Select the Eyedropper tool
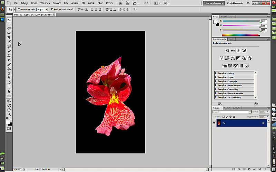 [9, 42]
